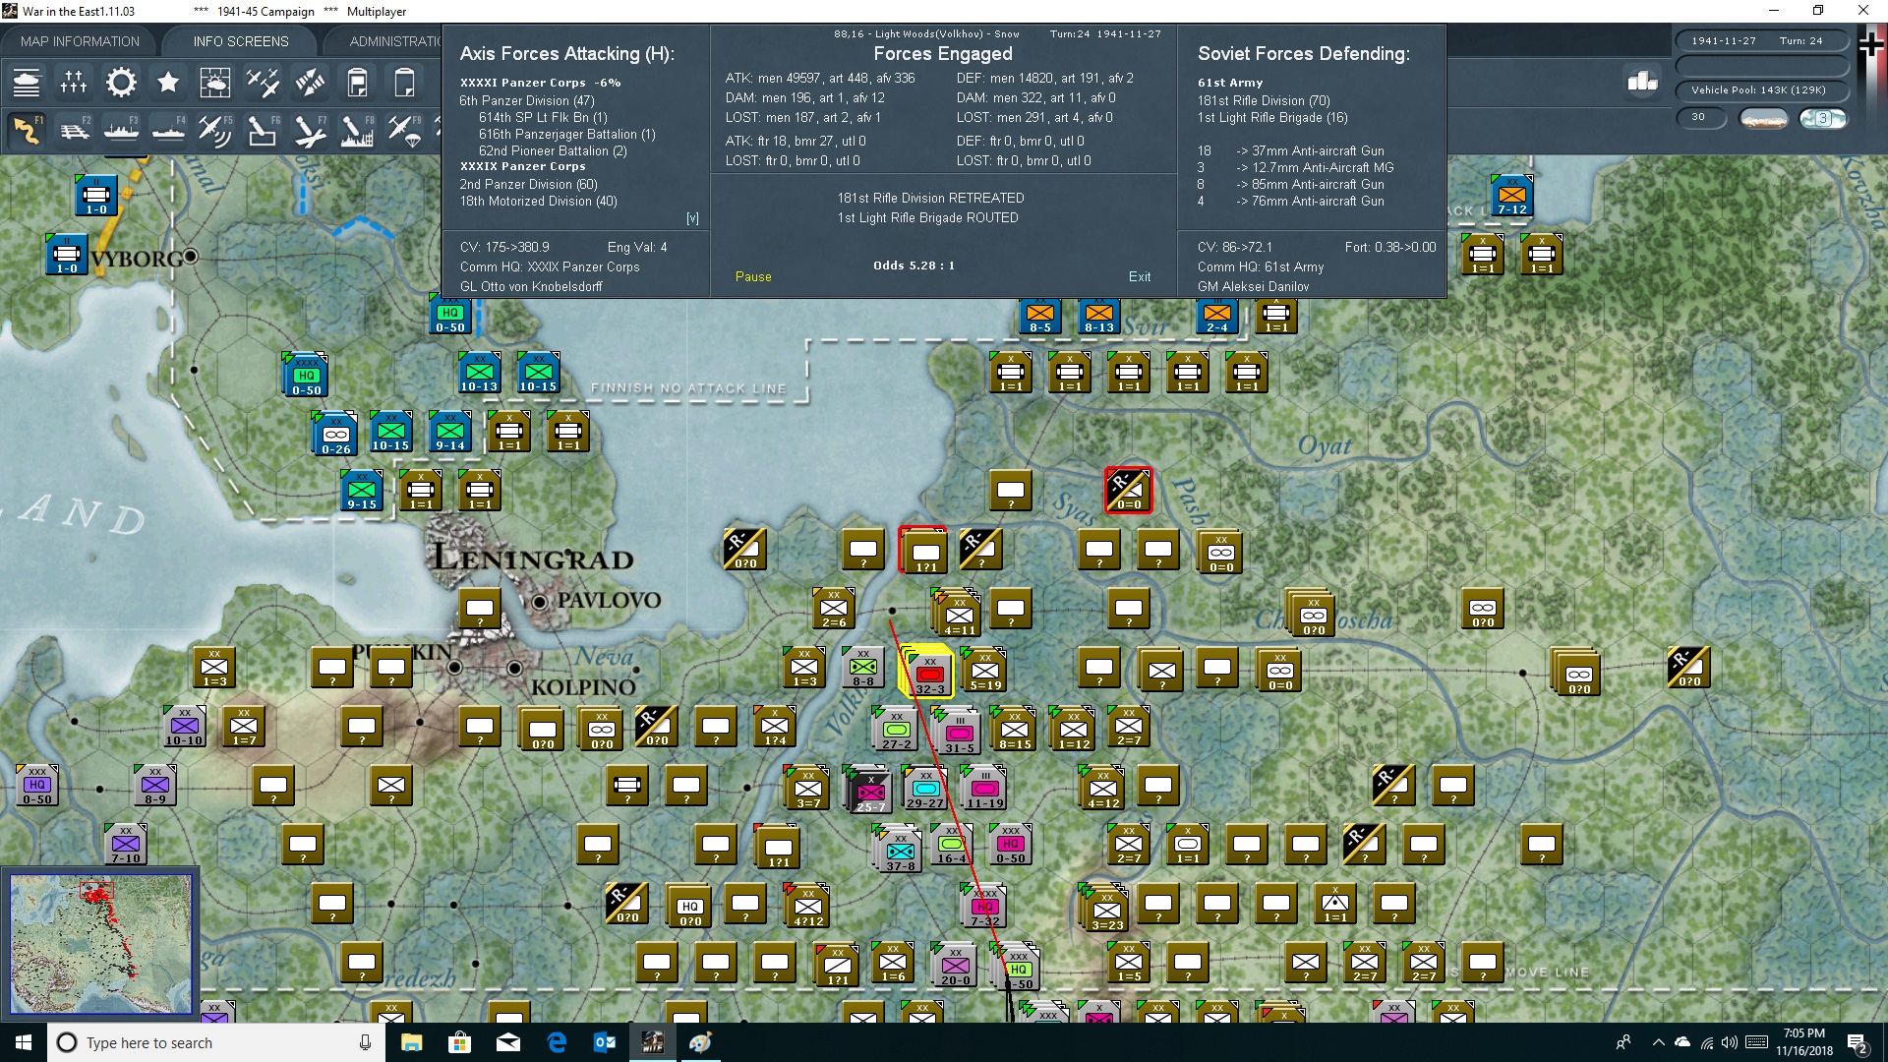
Task: Click Exit in combat report
Action: coord(1140,276)
